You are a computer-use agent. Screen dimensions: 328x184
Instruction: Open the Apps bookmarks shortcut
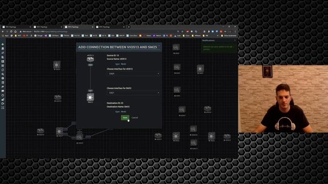coord(5,36)
